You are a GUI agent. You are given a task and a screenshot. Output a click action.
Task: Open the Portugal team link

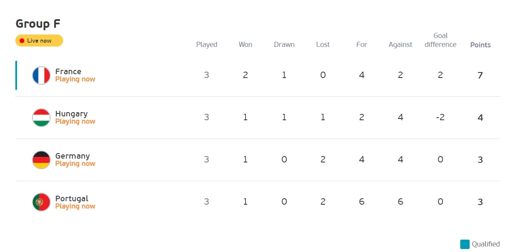click(x=72, y=198)
